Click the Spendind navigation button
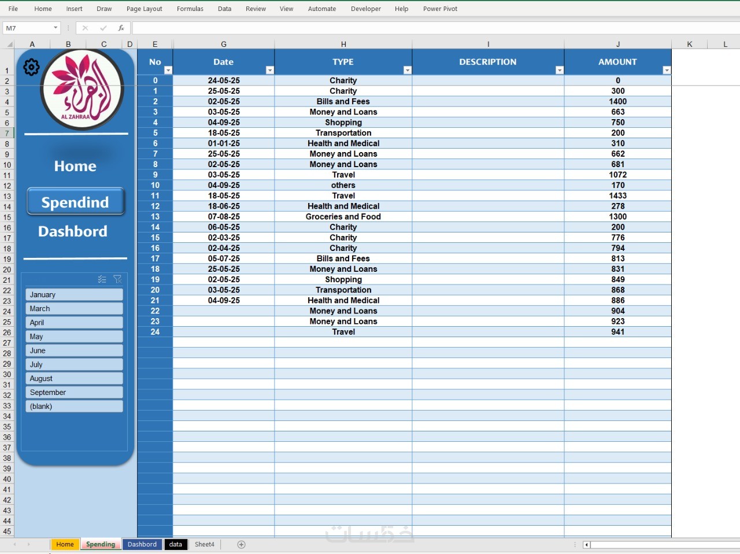This screenshot has width=740, height=554. (75, 202)
